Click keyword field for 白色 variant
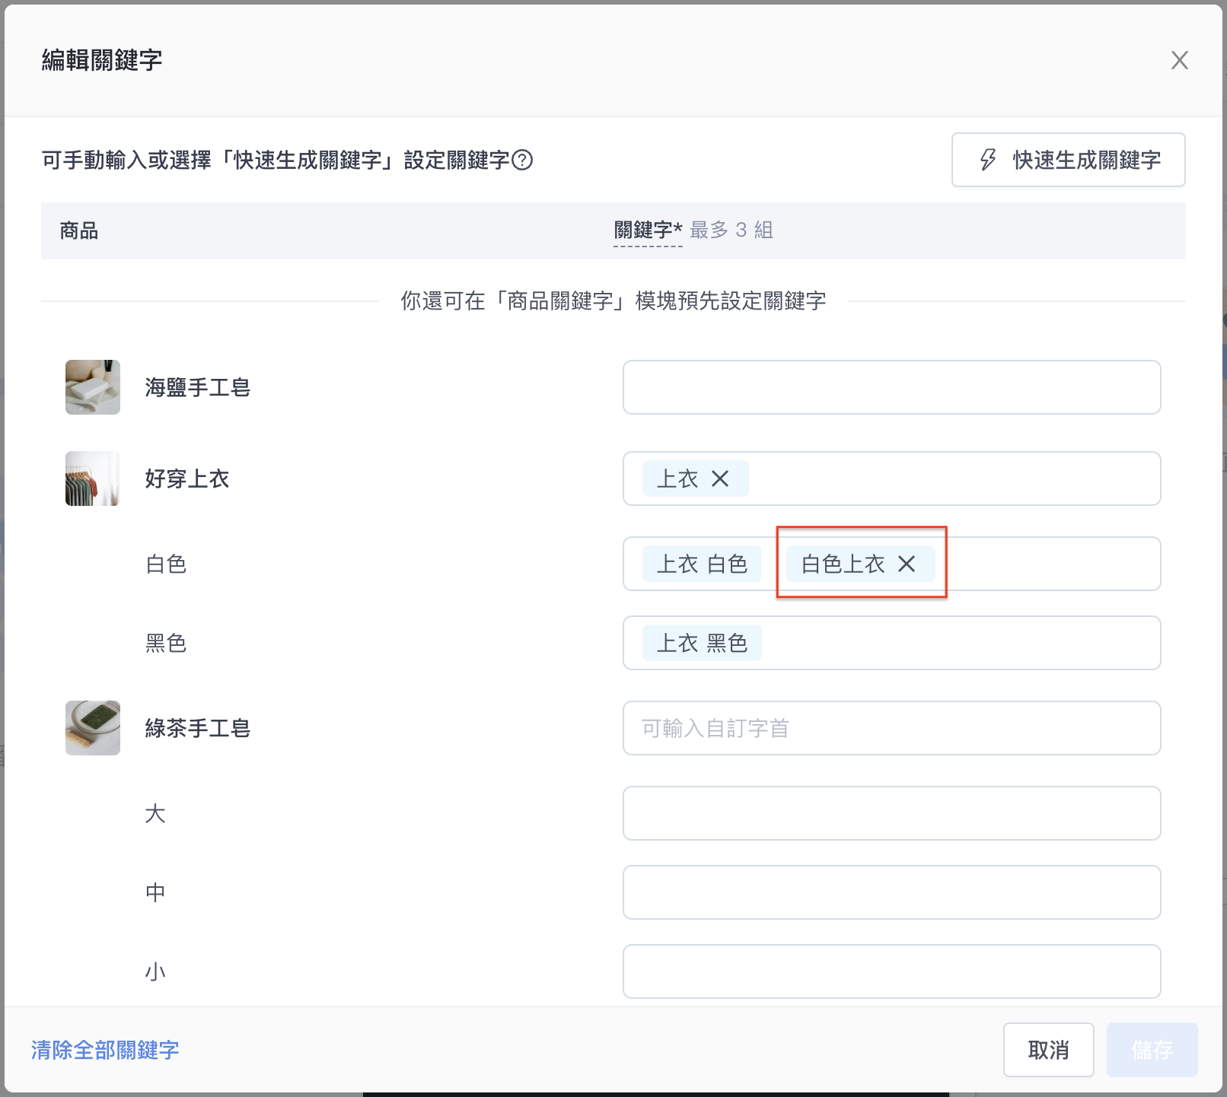The image size is (1227, 1097). (x=891, y=564)
